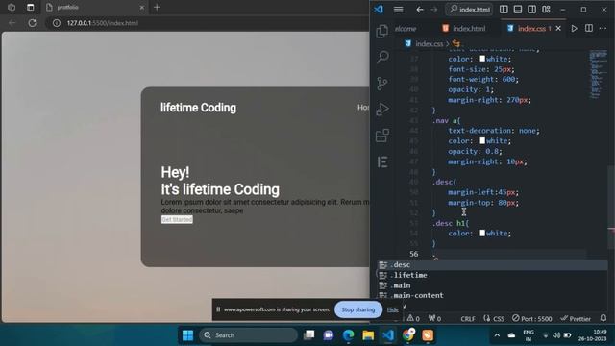The width and height of the screenshot is (615, 346).
Task: Select .main autocomplete suggestion
Action: tap(493, 285)
